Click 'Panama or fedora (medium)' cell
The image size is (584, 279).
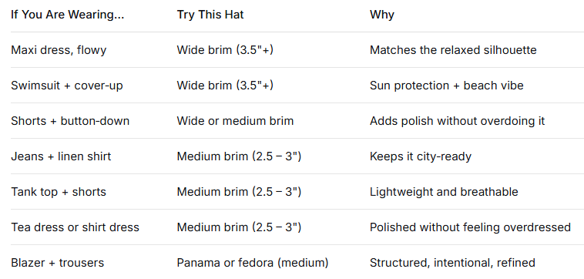pos(253,263)
